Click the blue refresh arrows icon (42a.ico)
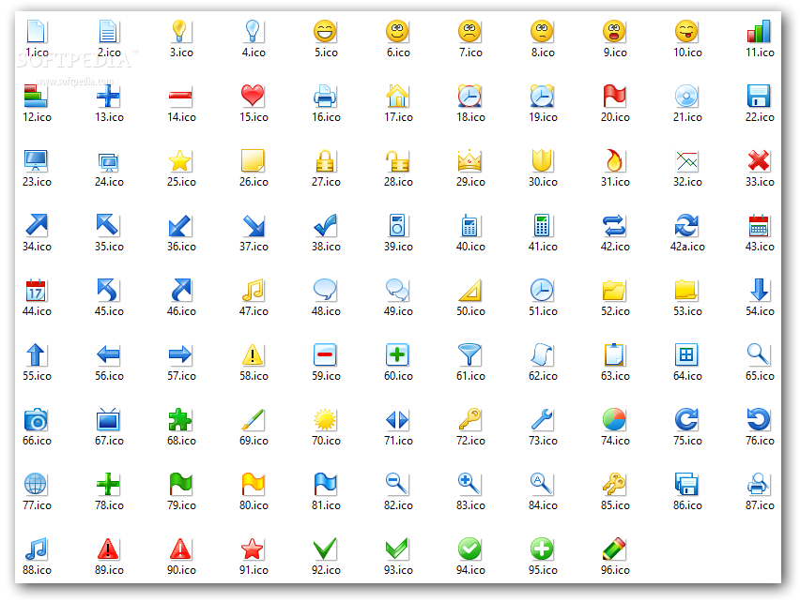800x602 pixels. click(686, 226)
